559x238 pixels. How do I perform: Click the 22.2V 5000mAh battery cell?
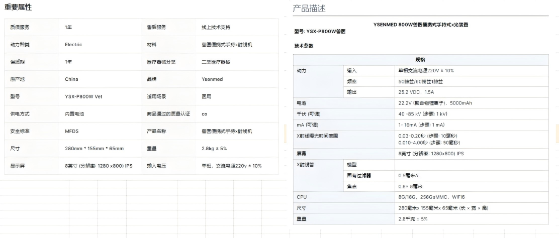(435, 103)
